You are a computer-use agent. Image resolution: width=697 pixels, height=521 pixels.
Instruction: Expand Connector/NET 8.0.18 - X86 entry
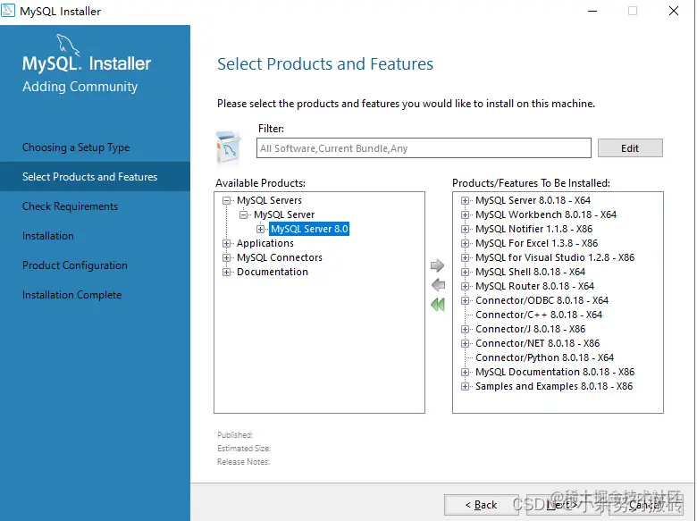(465, 343)
